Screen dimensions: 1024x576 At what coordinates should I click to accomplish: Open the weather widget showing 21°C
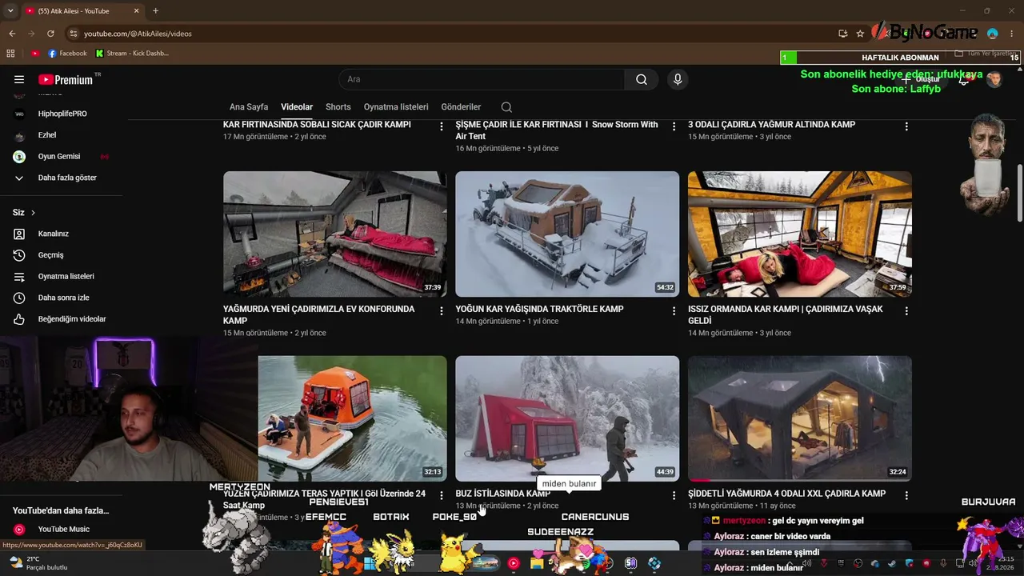(x=38, y=563)
